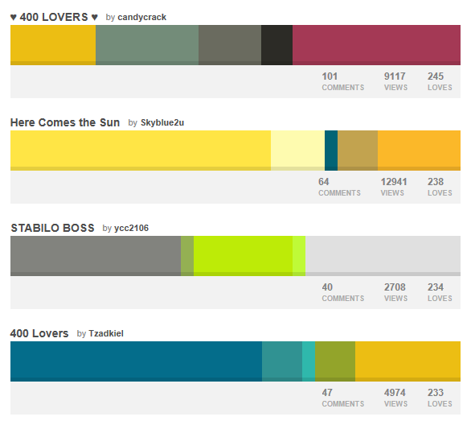Click the 238 loves count
The height and width of the screenshot is (421, 471).
tap(440, 187)
